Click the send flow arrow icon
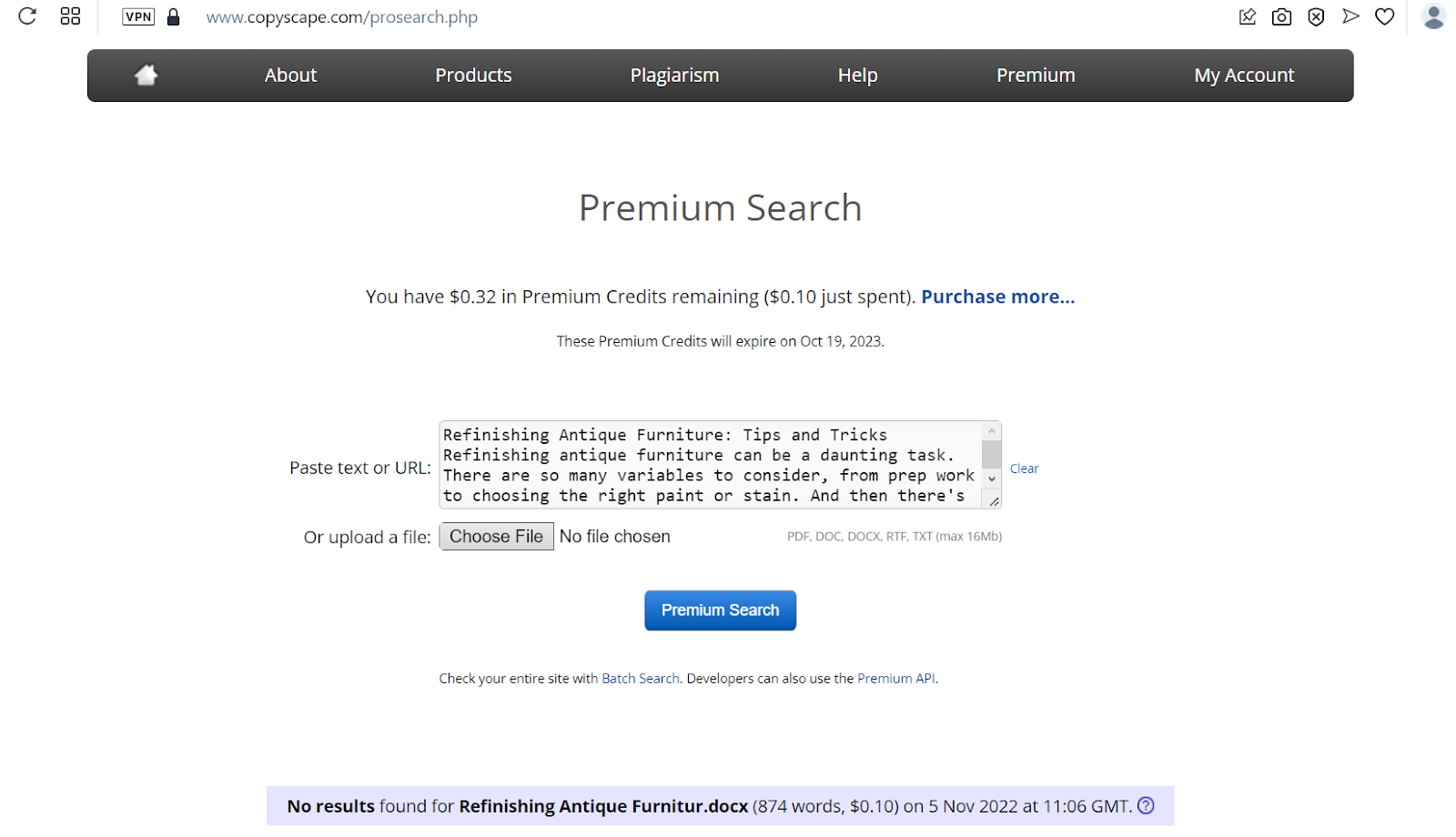 point(1350,16)
